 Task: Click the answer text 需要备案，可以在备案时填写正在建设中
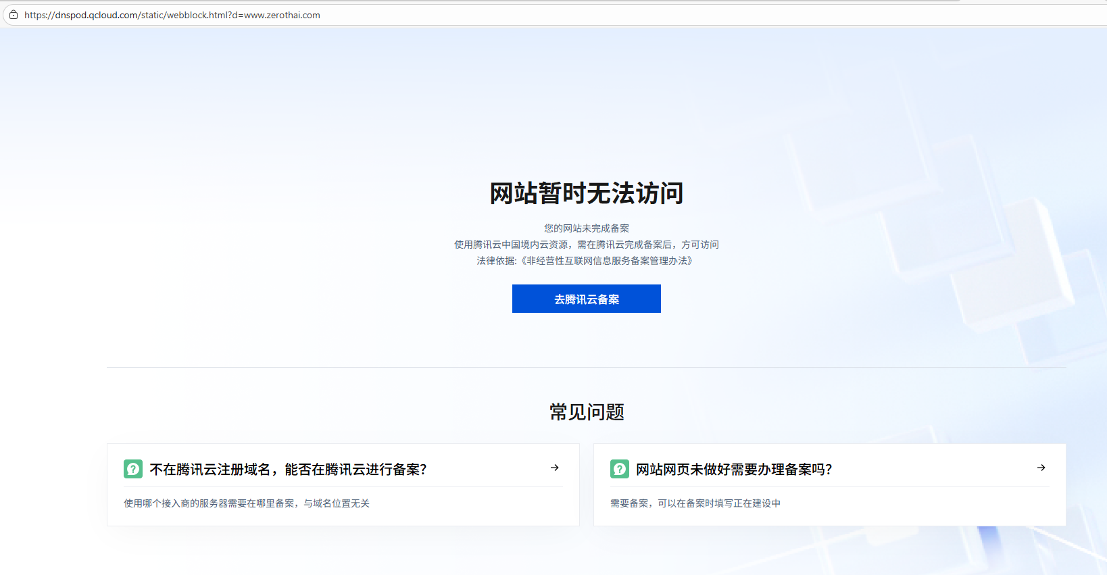click(695, 503)
